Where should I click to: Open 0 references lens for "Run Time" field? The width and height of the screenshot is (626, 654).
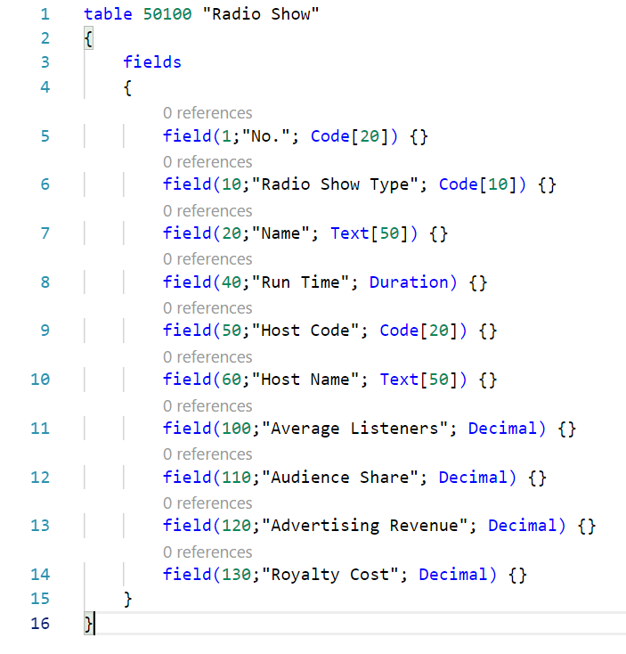[x=207, y=259]
